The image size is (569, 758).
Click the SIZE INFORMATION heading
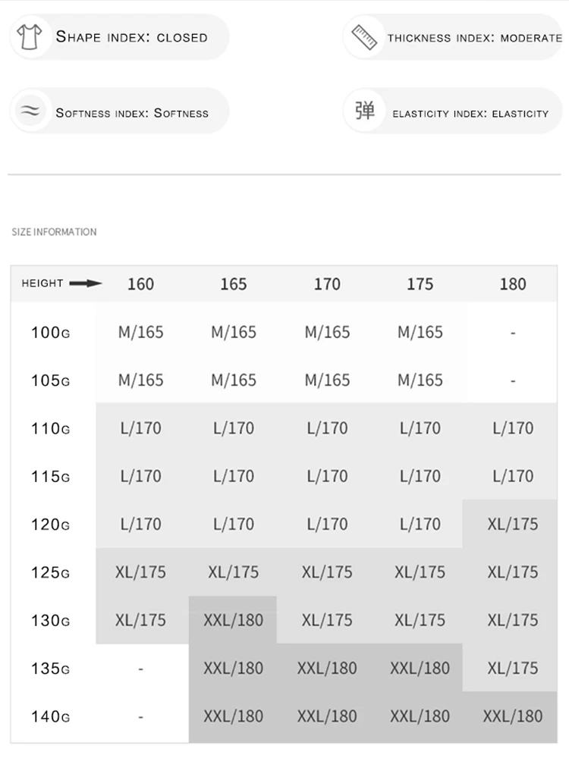[x=54, y=232]
